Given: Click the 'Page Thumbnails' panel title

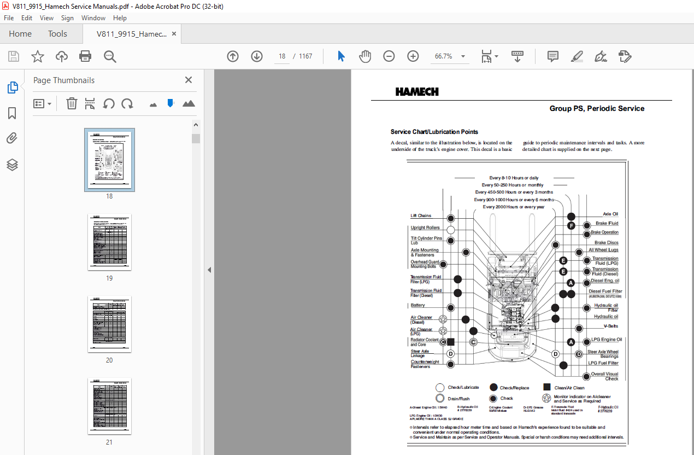Looking at the screenshot, I should point(64,80).
